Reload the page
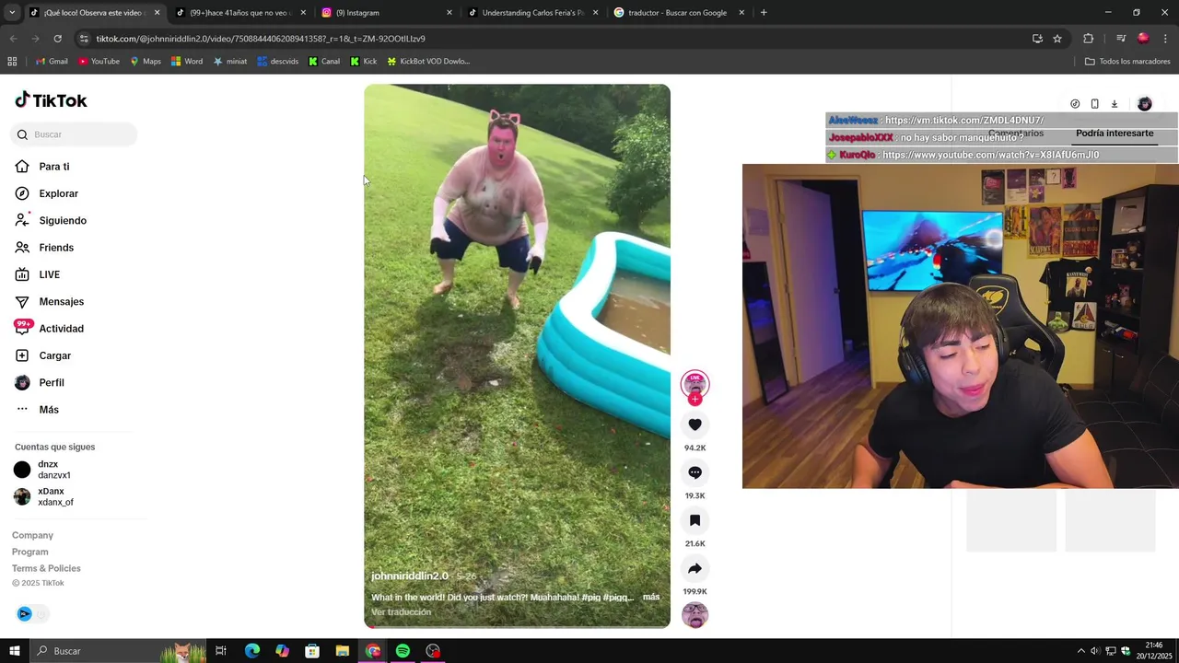This screenshot has width=1179, height=663. 57,39
